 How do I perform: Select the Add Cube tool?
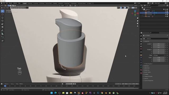click(x=2, y=37)
